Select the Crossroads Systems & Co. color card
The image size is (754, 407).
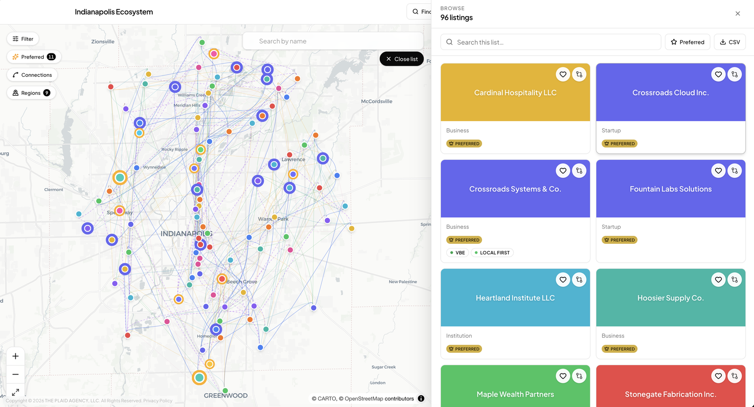(x=515, y=189)
